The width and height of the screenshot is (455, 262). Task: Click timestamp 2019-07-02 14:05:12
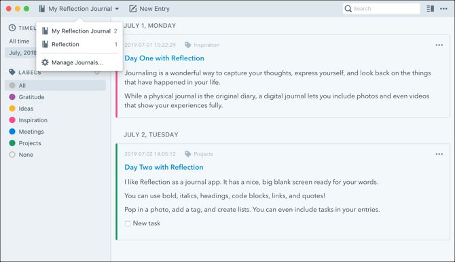(x=150, y=154)
